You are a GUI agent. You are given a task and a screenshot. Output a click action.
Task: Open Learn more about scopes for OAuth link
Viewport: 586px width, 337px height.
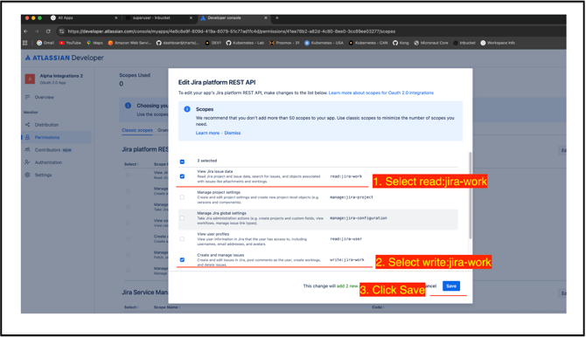pos(380,93)
